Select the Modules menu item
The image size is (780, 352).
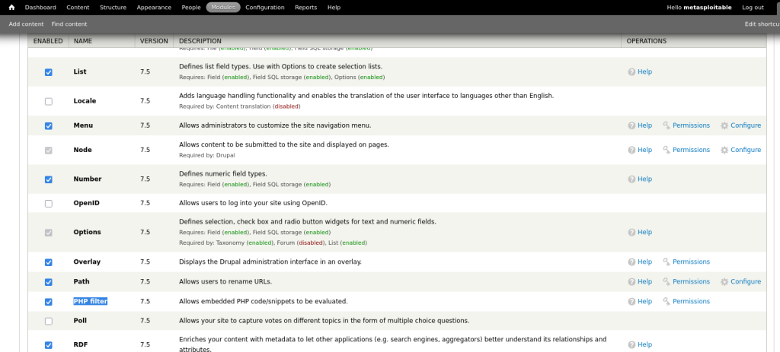pos(223,8)
